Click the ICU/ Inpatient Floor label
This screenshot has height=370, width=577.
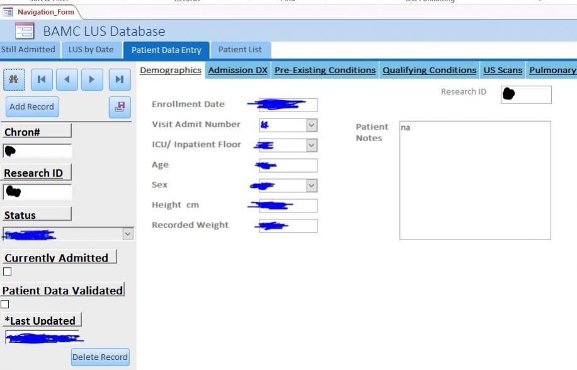point(197,145)
